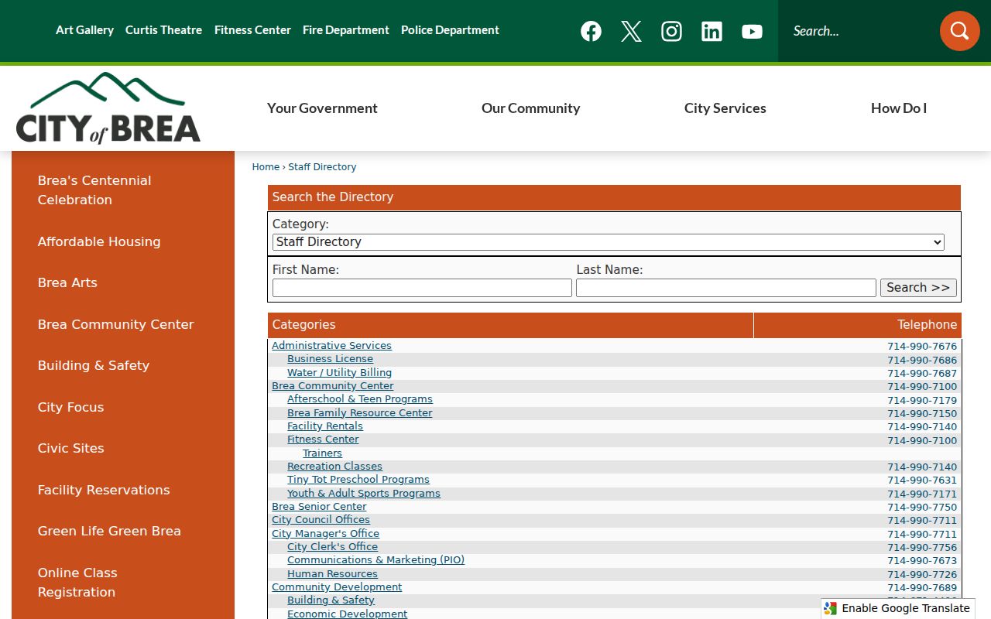
Task: Open Afterschool & Teen Programs
Action: tap(360, 399)
